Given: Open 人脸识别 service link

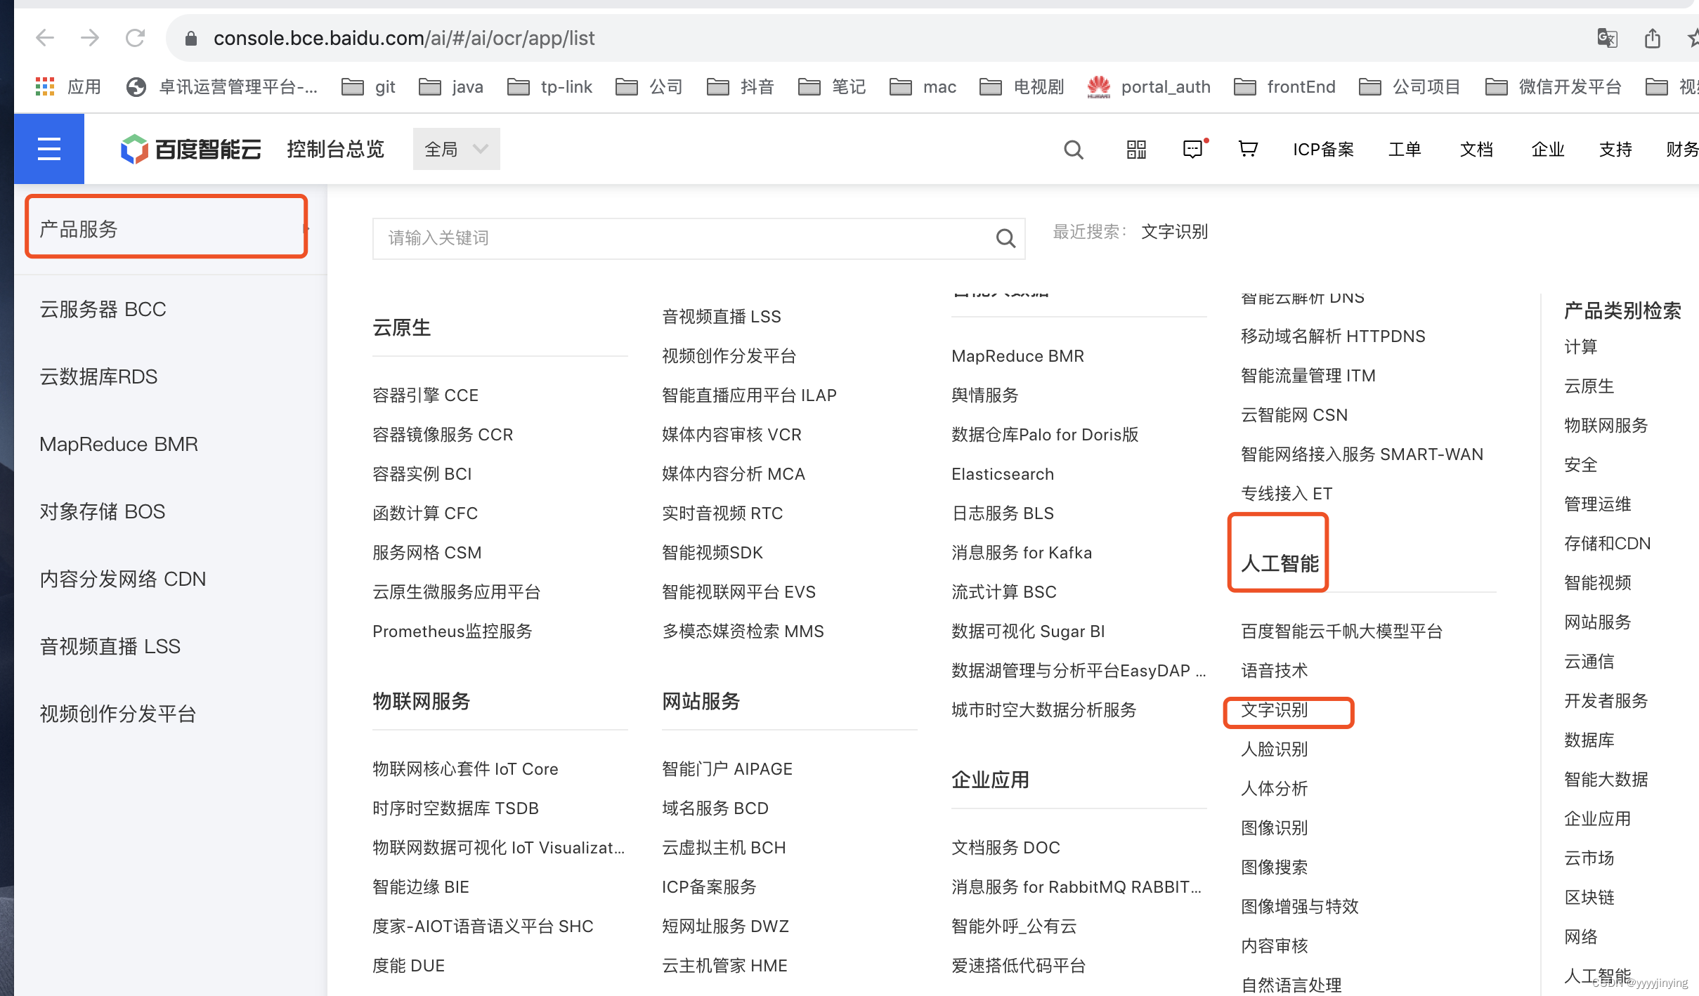Looking at the screenshot, I should tap(1275, 749).
